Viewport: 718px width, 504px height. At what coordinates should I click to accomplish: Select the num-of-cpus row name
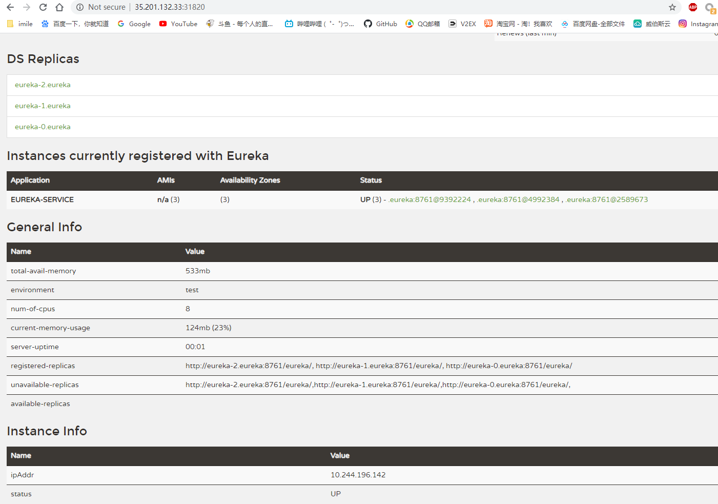[33, 309]
